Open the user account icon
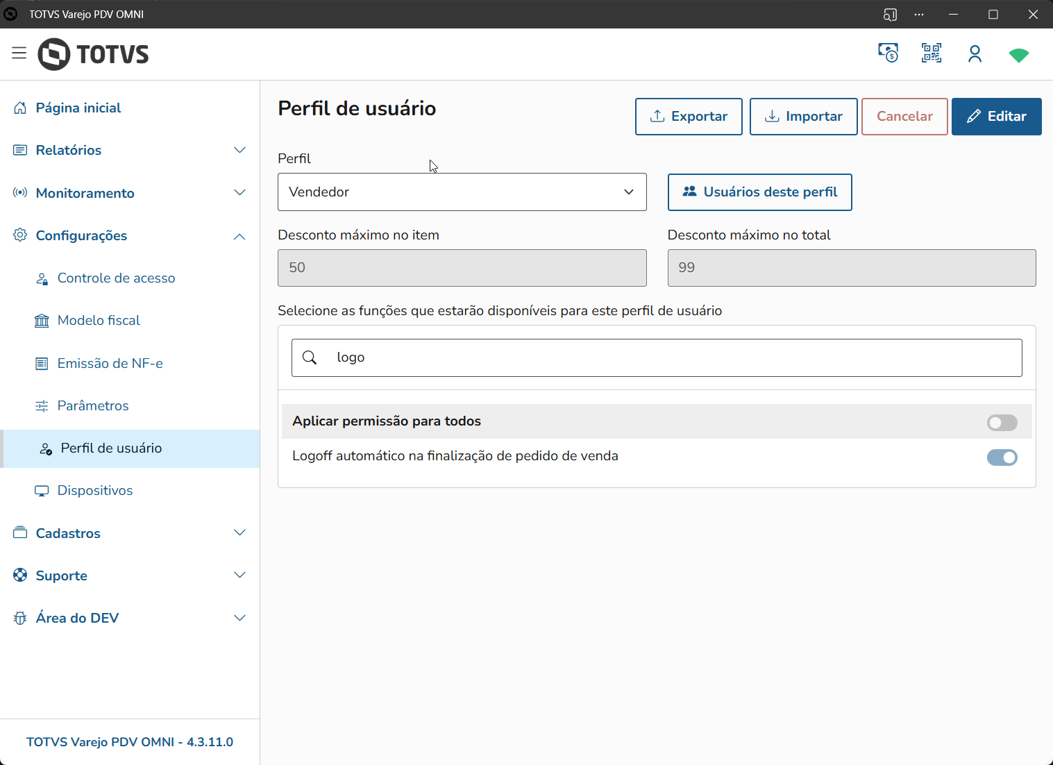The image size is (1053, 765). click(x=975, y=54)
